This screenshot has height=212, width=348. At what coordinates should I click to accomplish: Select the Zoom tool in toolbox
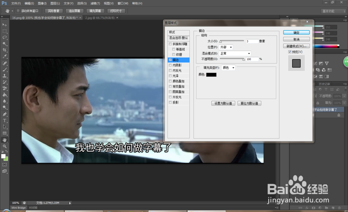pyautogui.click(x=5, y=146)
